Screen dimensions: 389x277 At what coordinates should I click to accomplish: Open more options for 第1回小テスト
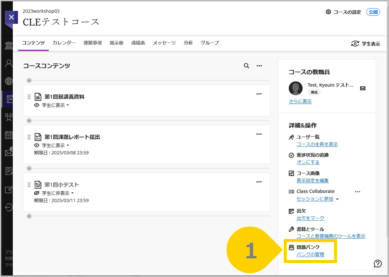tap(259, 182)
